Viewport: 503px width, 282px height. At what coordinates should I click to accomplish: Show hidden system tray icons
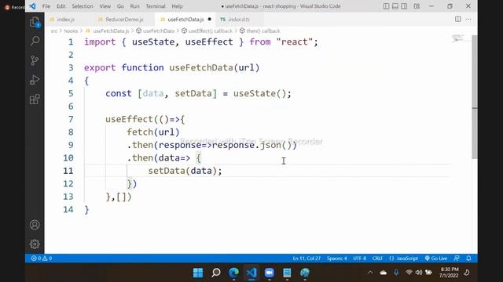(x=370, y=273)
